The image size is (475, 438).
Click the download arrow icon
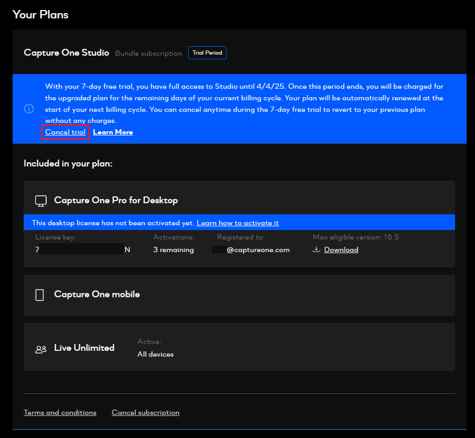click(316, 249)
